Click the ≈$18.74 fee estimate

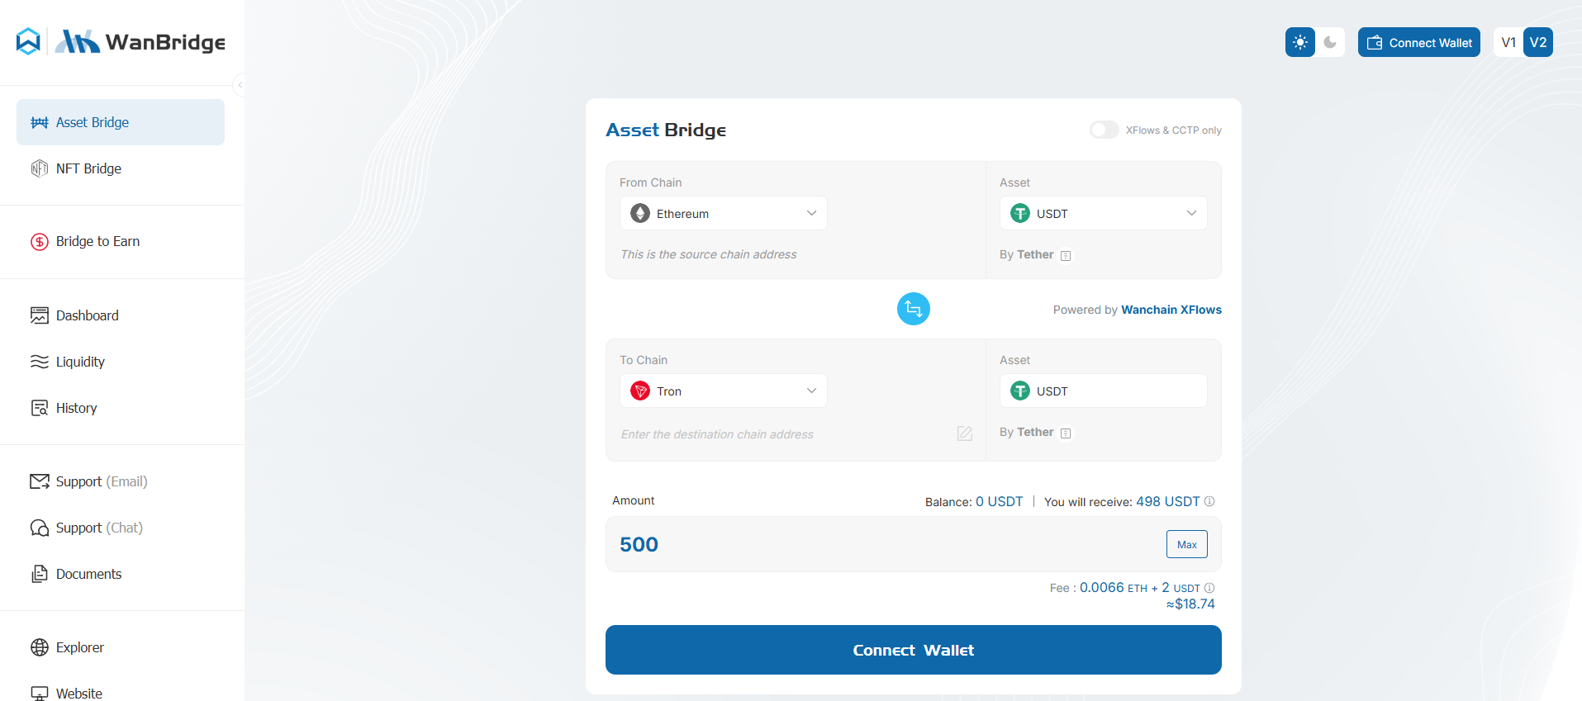pos(1190,604)
